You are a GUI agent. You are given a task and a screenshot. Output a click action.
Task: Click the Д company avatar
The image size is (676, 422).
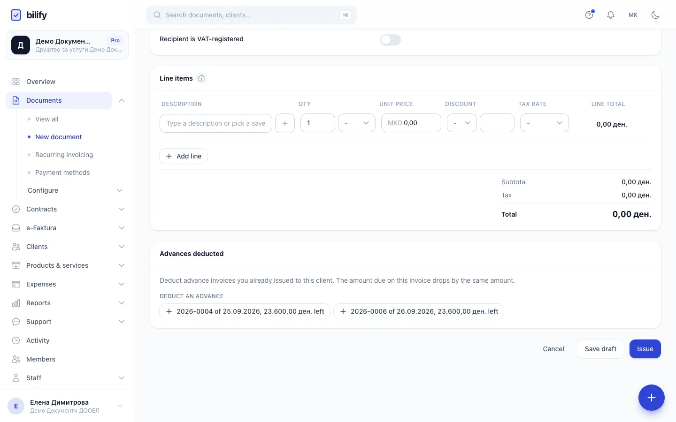21,45
